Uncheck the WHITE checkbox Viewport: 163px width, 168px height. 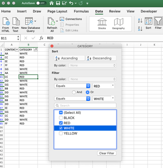[x=61, y=128]
